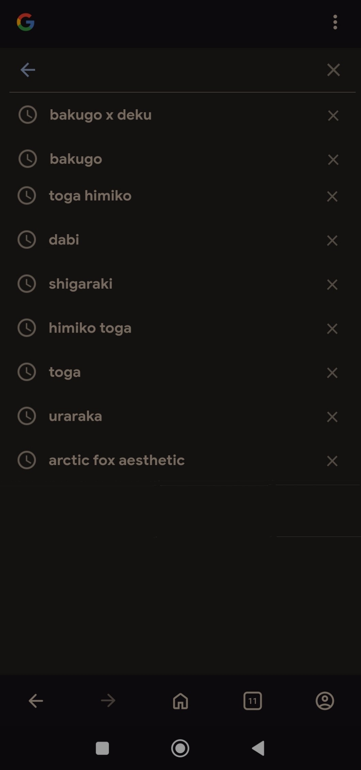Delete the "toga himiko" history entry
Viewport: 361px width, 770px height.
pos(332,196)
